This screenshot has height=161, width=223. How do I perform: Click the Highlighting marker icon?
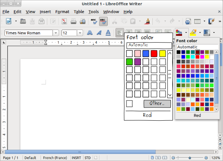tap(193, 32)
